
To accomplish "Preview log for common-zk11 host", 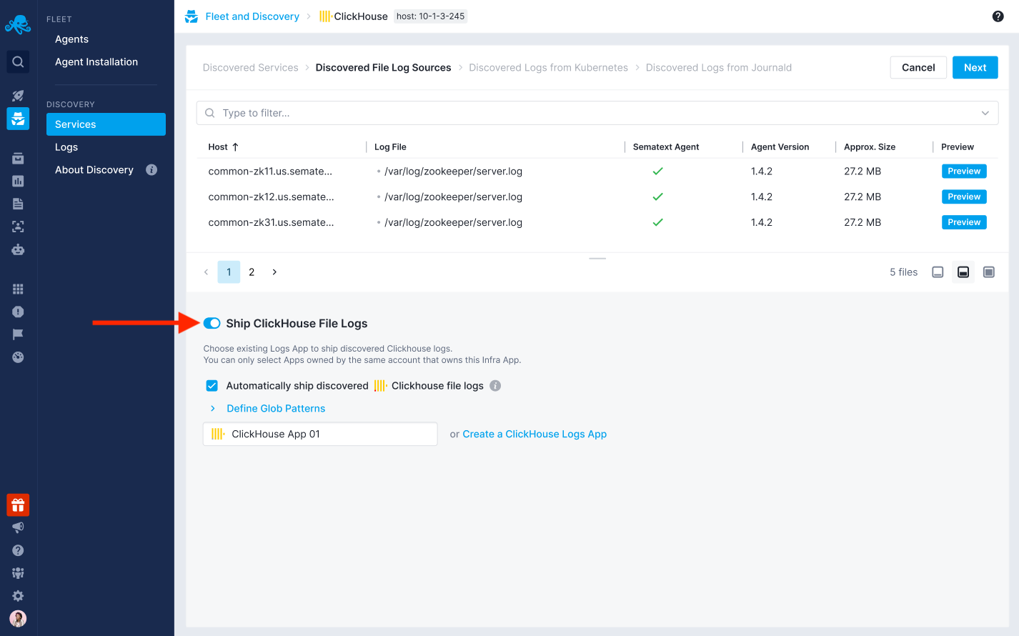I will [x=964, y=172].
